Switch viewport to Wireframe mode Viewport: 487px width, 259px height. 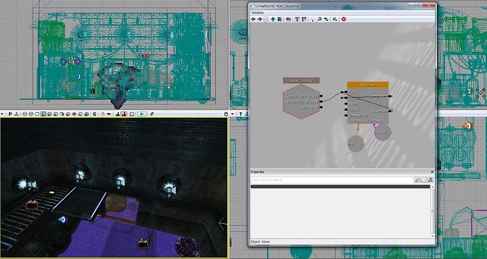point(31,114)
